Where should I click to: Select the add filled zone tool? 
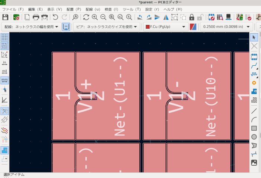point(254,91)
